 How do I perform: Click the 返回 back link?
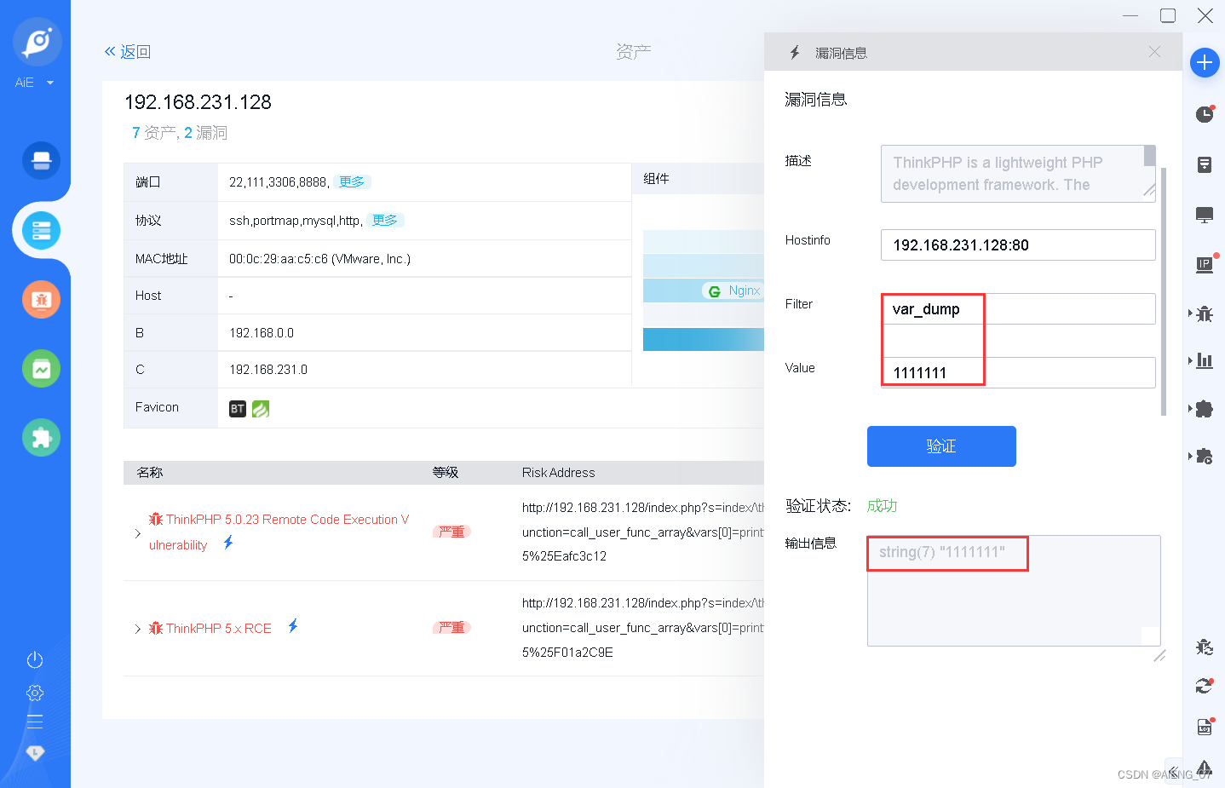[127, 52]
